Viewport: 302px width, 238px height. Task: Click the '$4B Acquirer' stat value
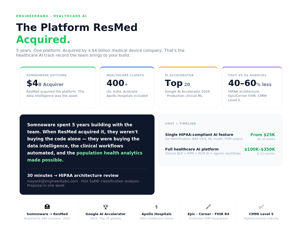(45, 83)
